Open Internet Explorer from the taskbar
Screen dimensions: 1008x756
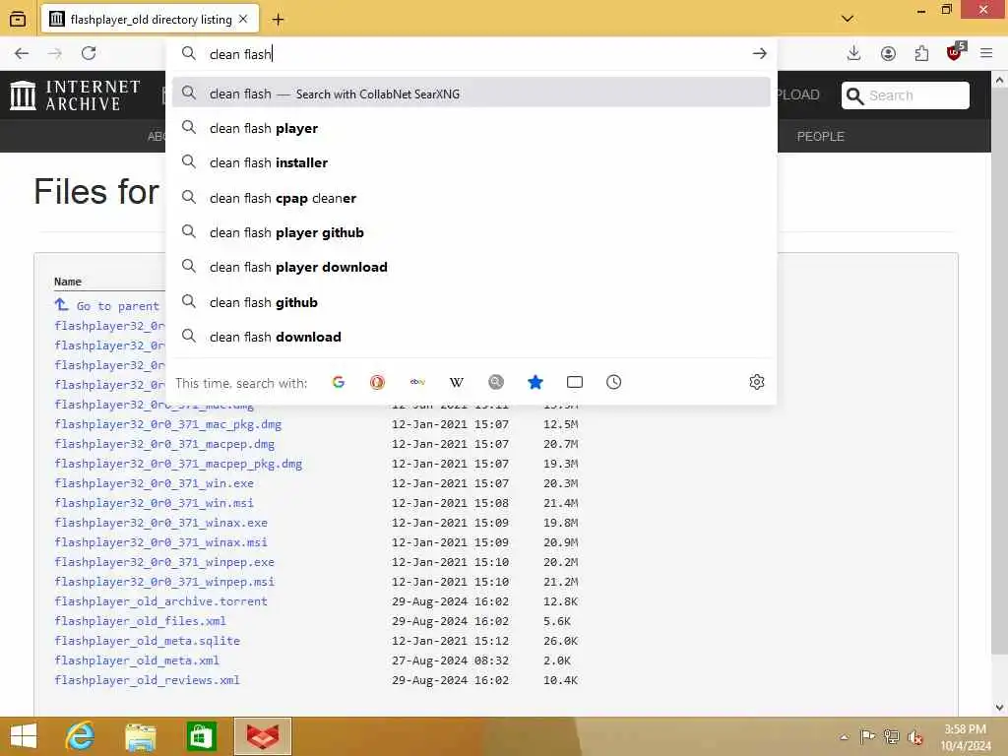(x=81, y=736)
